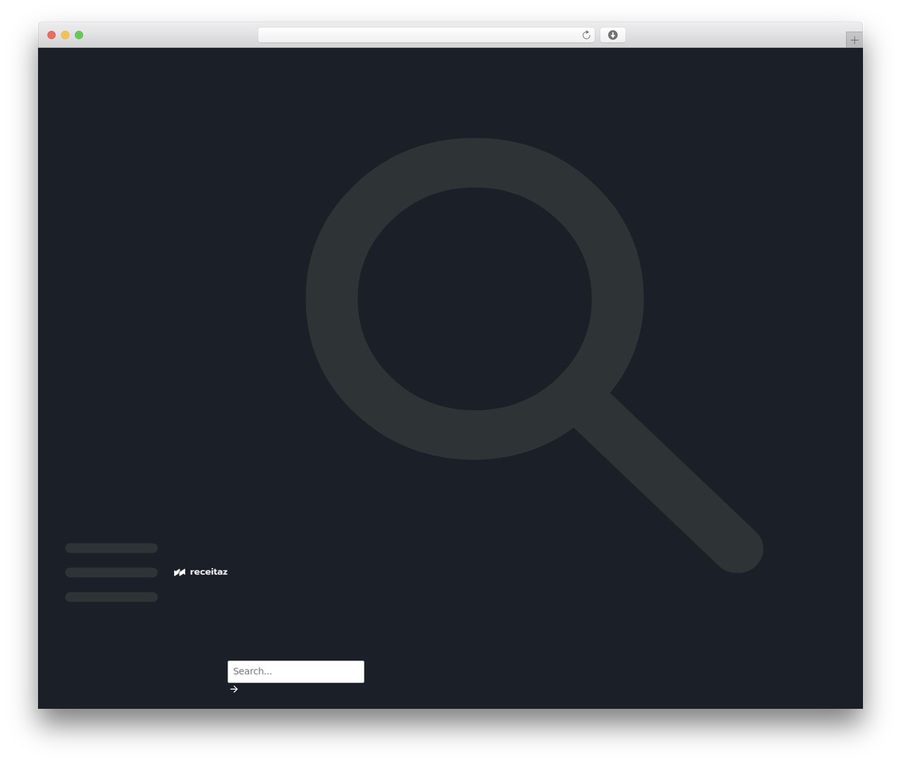Click the large magnifying glass search icon

click(534, 355)
